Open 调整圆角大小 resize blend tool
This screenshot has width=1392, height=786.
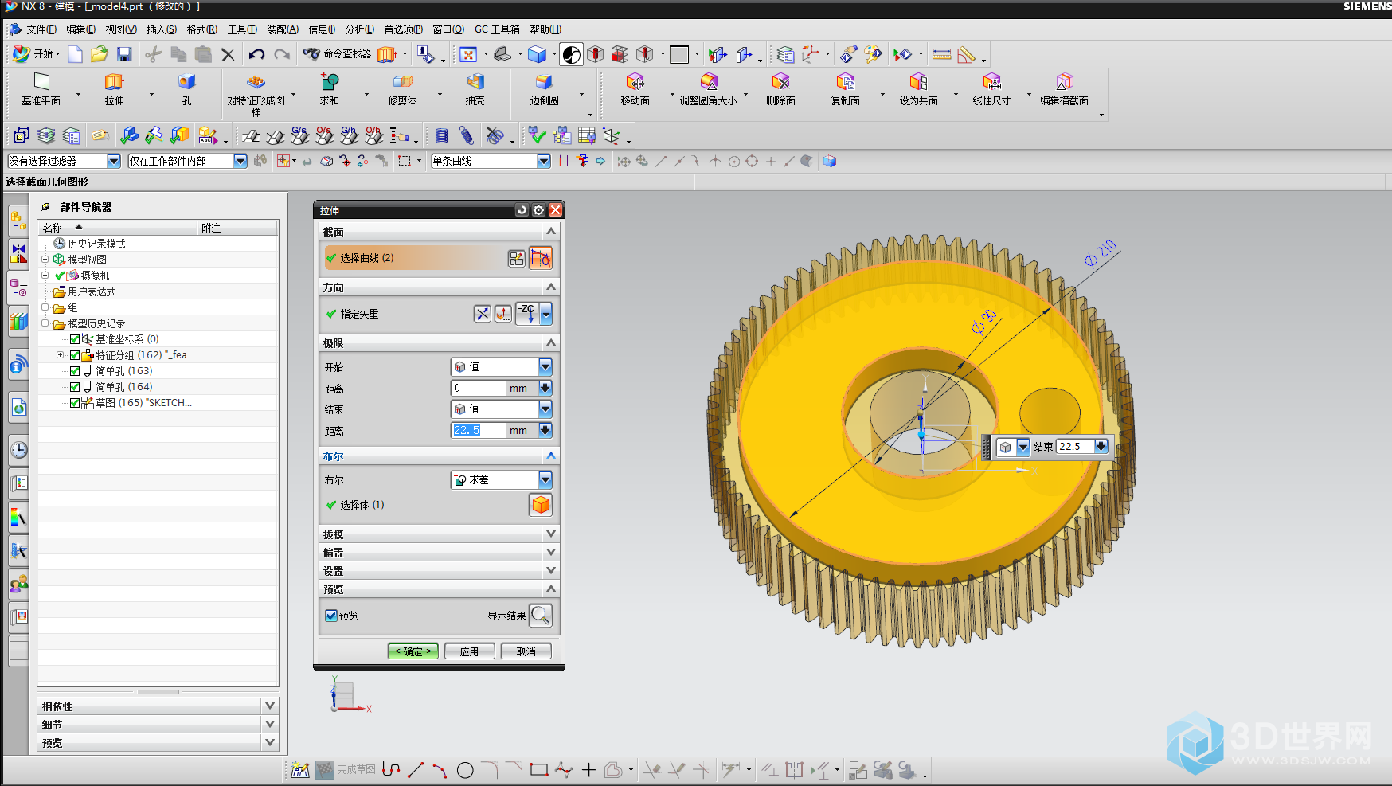click(x=708, y=89)
